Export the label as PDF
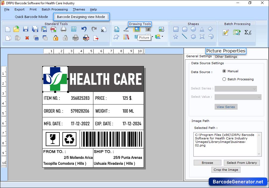269x188 pixels. (53, 29)
